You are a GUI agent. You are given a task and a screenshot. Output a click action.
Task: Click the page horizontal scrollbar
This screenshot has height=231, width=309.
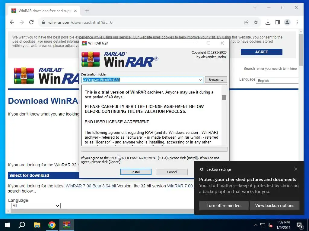pos(103,211)
